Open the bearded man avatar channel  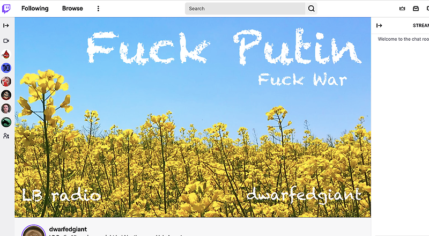click(x=6, y=108)
